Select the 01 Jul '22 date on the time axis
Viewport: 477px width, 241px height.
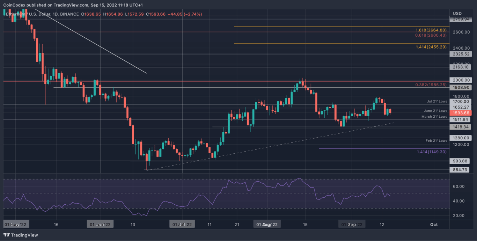(x=182, y=224)
